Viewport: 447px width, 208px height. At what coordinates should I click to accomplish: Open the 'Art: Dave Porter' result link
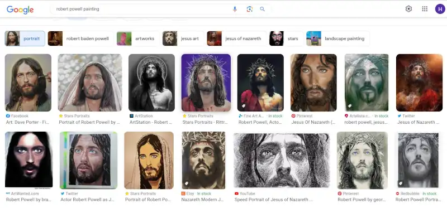tap(27, 122)
